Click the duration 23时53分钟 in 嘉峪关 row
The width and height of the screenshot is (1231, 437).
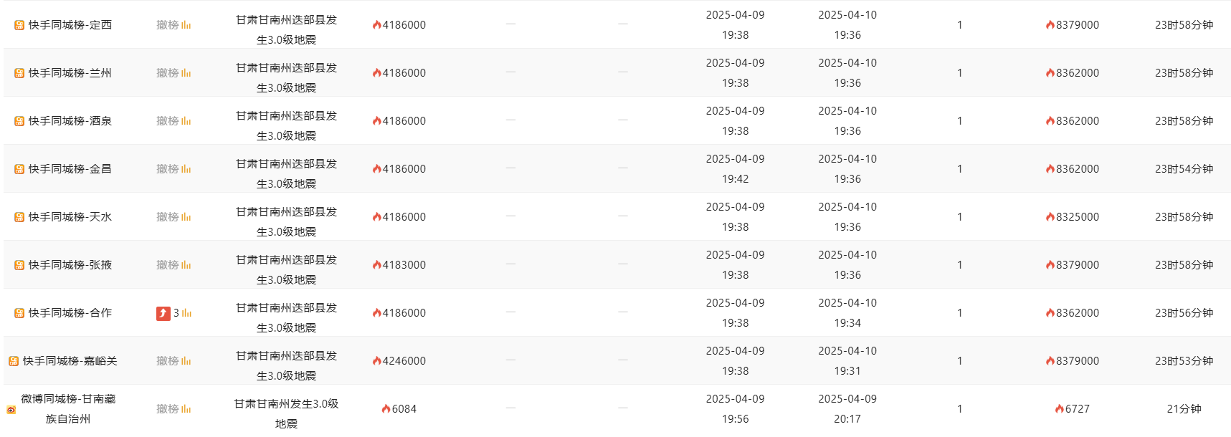[x=1184, y=361]
